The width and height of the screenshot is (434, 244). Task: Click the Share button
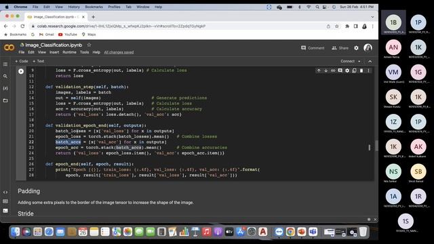(x=340, y=48)
